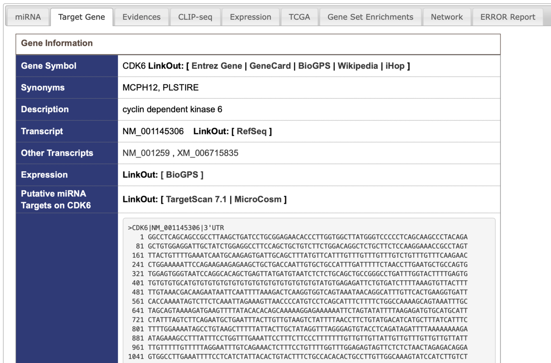Open the TargetScan 7.1 link

click(196, 199)
